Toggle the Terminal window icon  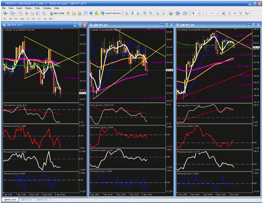38,13
